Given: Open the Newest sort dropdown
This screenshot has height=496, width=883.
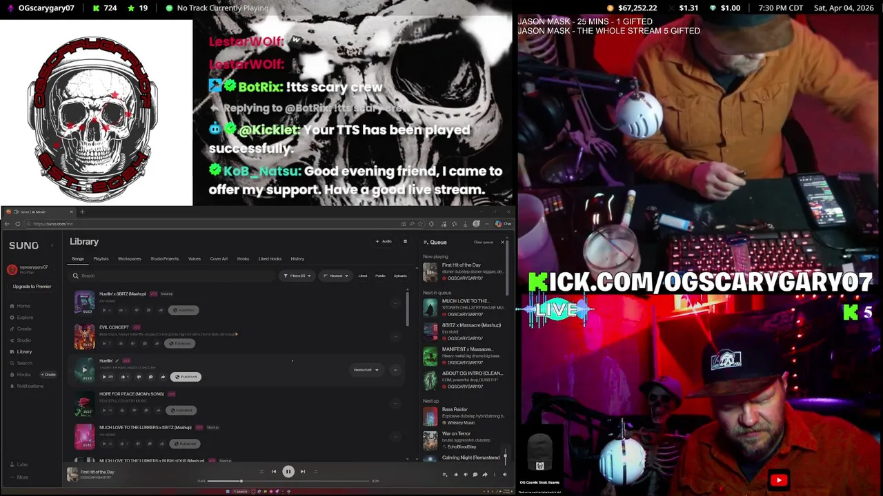Looking at the screenshot, I should coord(336,276).
